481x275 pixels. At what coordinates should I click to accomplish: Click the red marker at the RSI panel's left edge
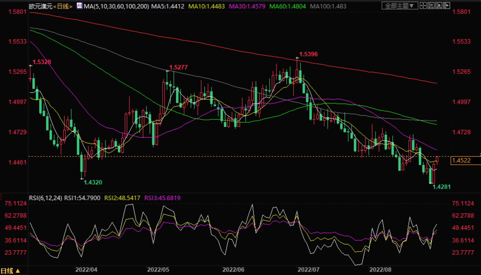pos(1,196)
